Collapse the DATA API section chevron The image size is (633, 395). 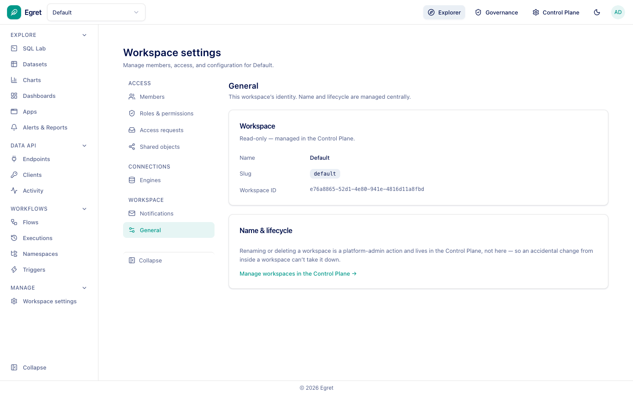[84, 146]
